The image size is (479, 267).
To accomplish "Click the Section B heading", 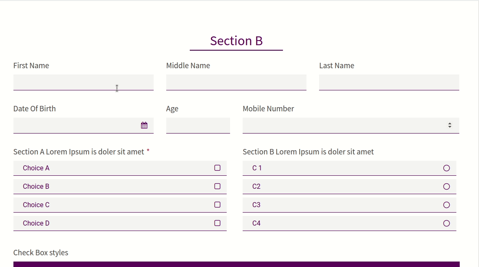I will coord(236,41).
